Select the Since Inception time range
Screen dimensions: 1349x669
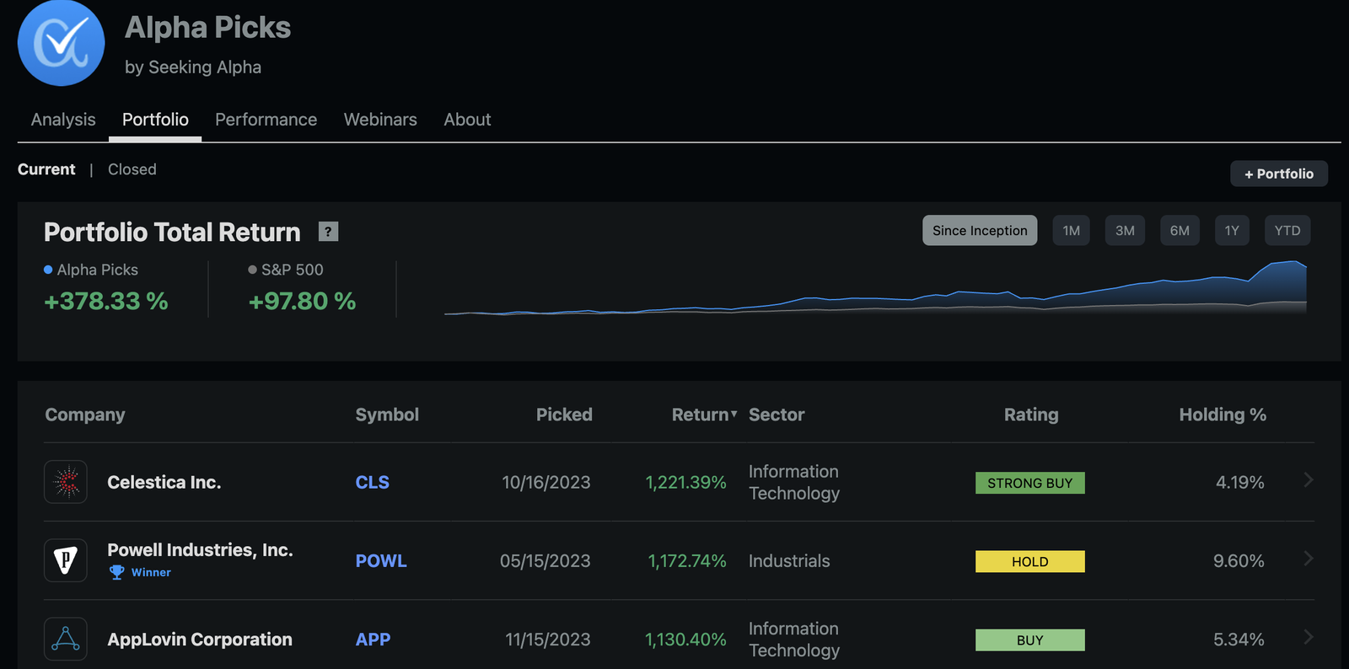980,231
